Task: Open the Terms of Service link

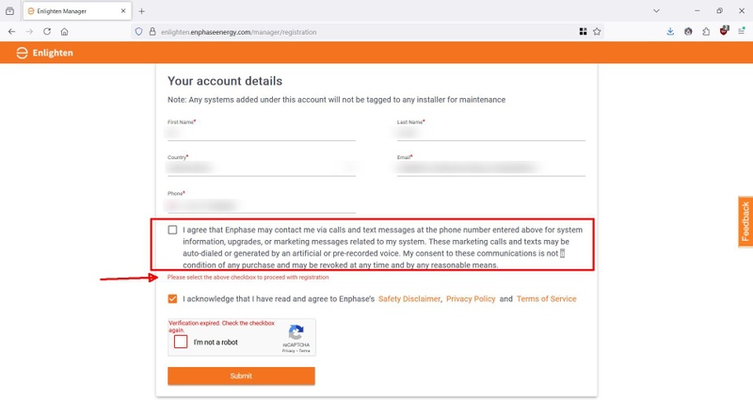Action: [546, 299]
